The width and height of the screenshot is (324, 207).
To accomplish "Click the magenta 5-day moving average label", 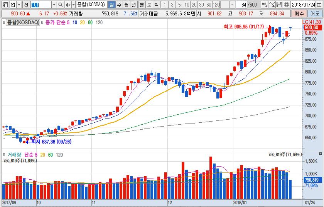I will 68,22.
